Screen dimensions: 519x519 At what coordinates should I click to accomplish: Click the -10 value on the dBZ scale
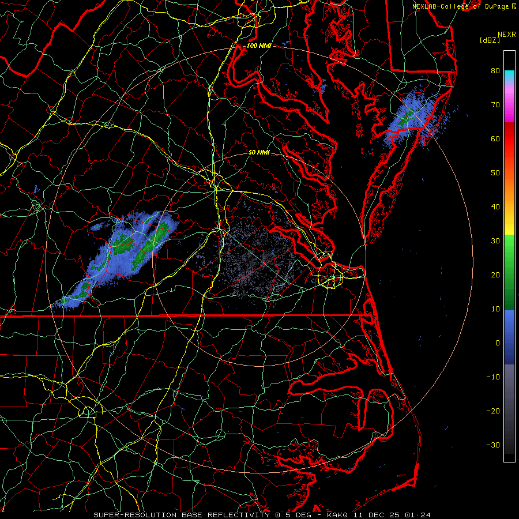(493, 377)
